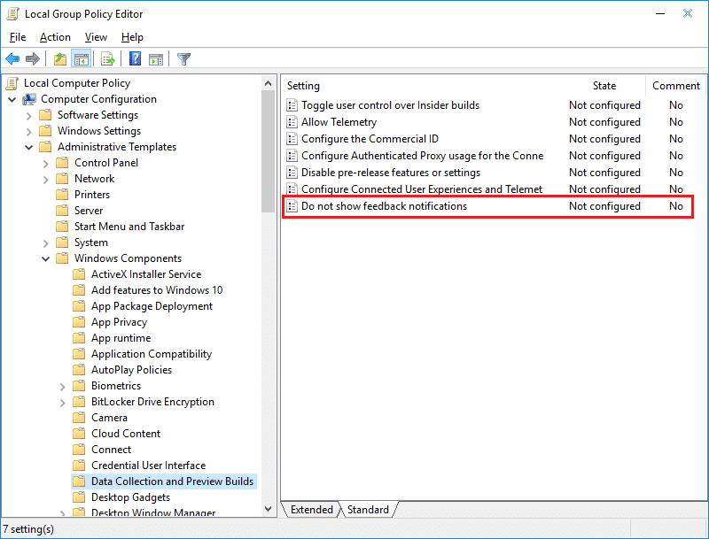Click the Filter funnel icon
The width and height of the screenshot is (709, 539).
point(183,58)
